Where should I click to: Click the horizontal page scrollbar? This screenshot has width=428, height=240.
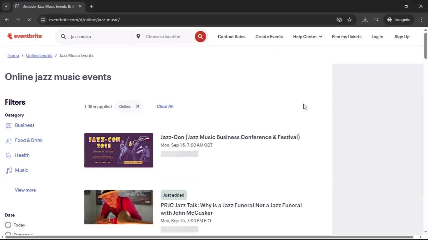click(x=209, y=237)
